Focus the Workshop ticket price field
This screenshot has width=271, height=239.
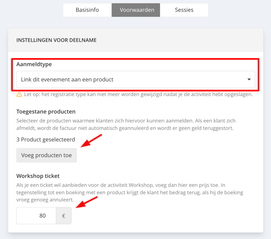tap(36, 216)
